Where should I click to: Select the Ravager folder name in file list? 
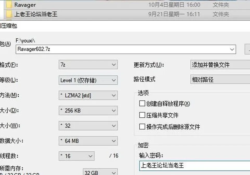[25, 5]
